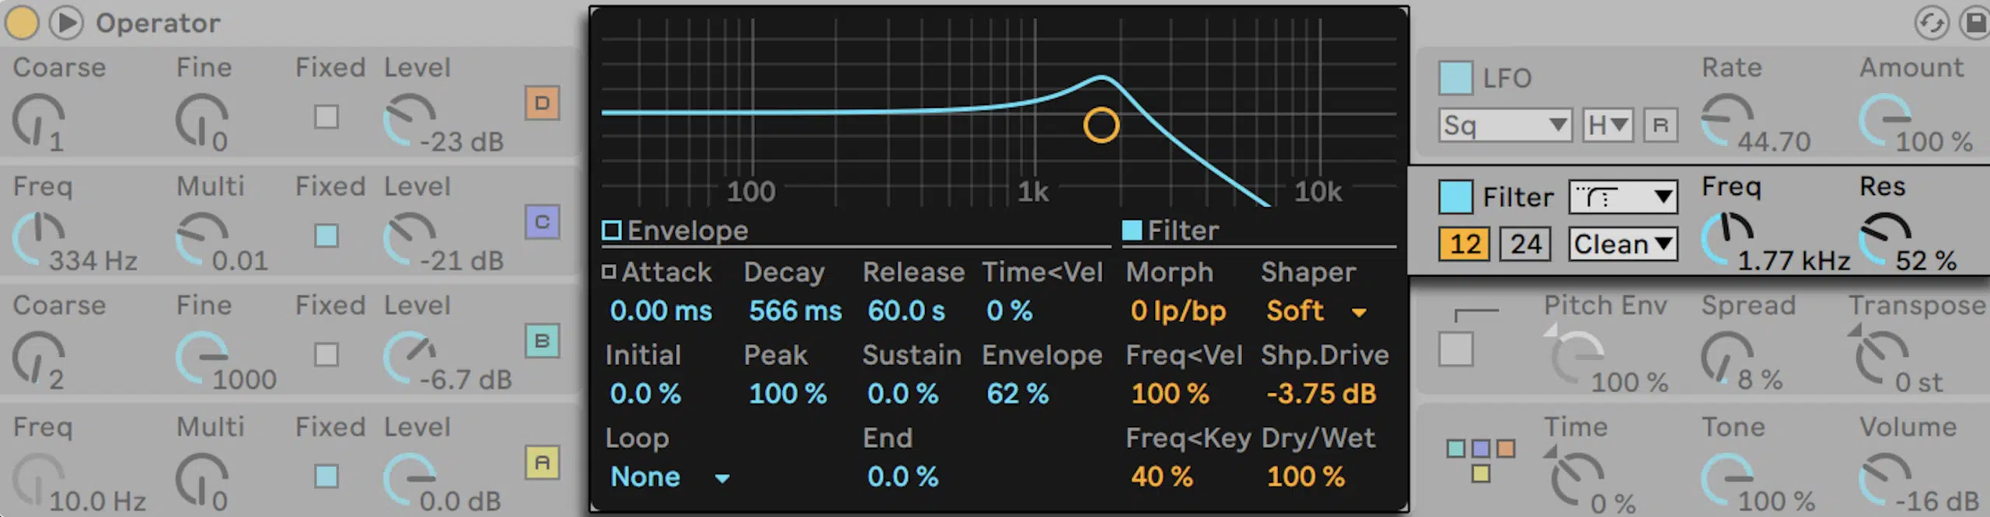Select oscillator B square button
Viewport: 1990px width, 517px height.
coord(542,341)
